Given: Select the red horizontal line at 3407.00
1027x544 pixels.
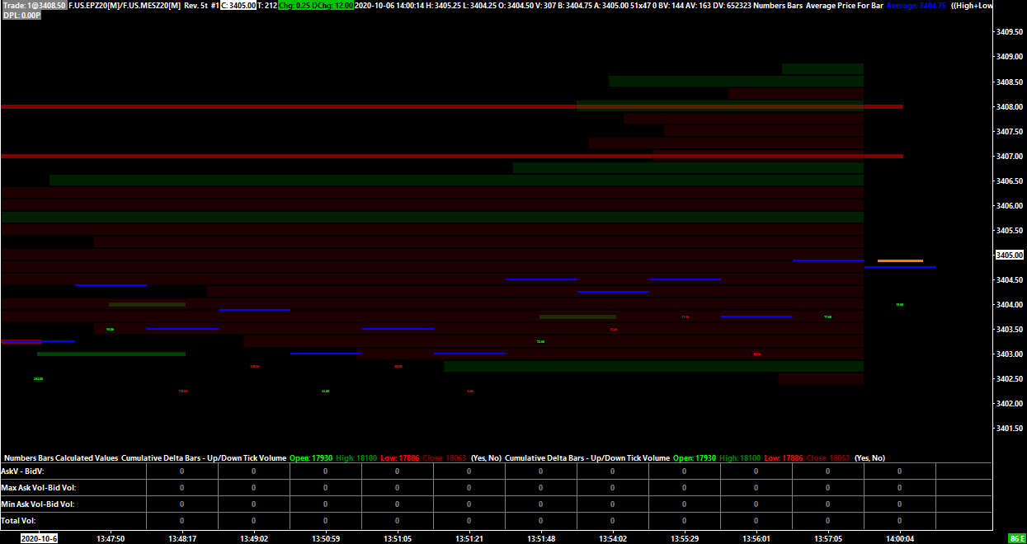Looking at the screenshot, I should (452, 156).
